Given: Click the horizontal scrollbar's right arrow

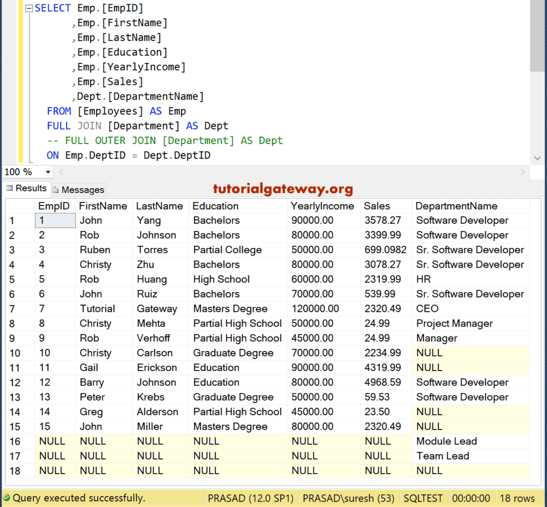Looking at the screenshot, I should tap(522, 172).
